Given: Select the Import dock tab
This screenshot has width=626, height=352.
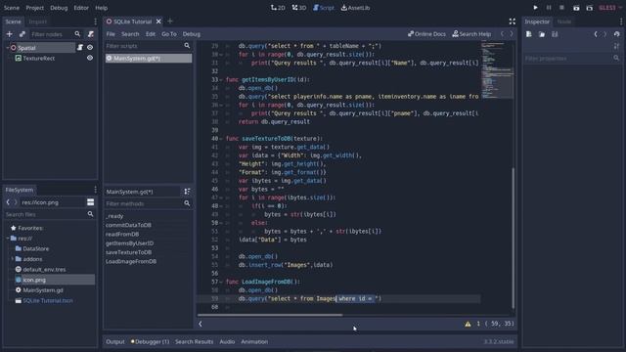Looking at the screenshot, I should pos(37,22).
